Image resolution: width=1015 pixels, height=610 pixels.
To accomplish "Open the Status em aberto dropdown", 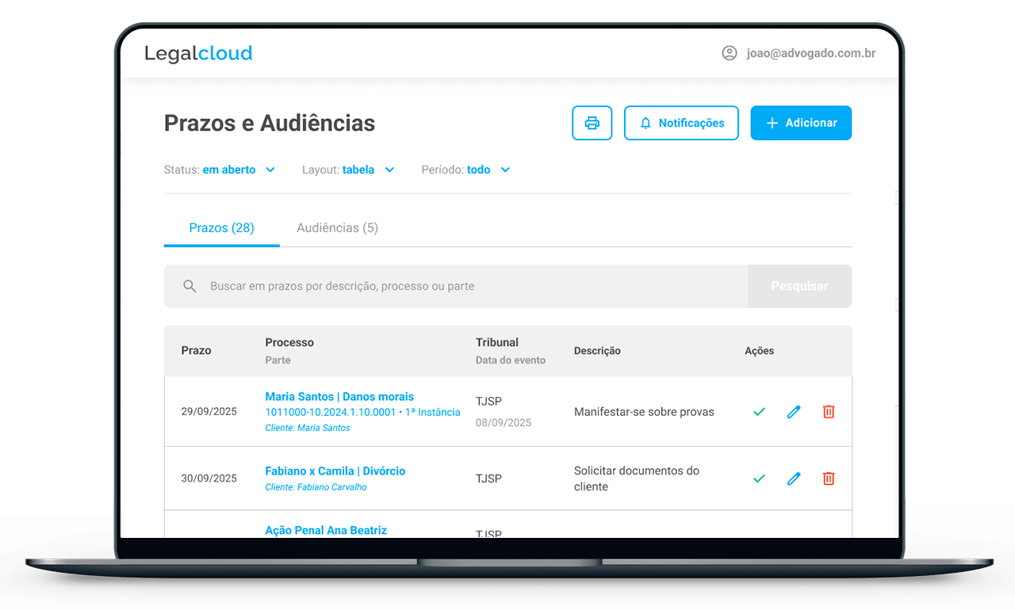I will (x=220, y=170).
